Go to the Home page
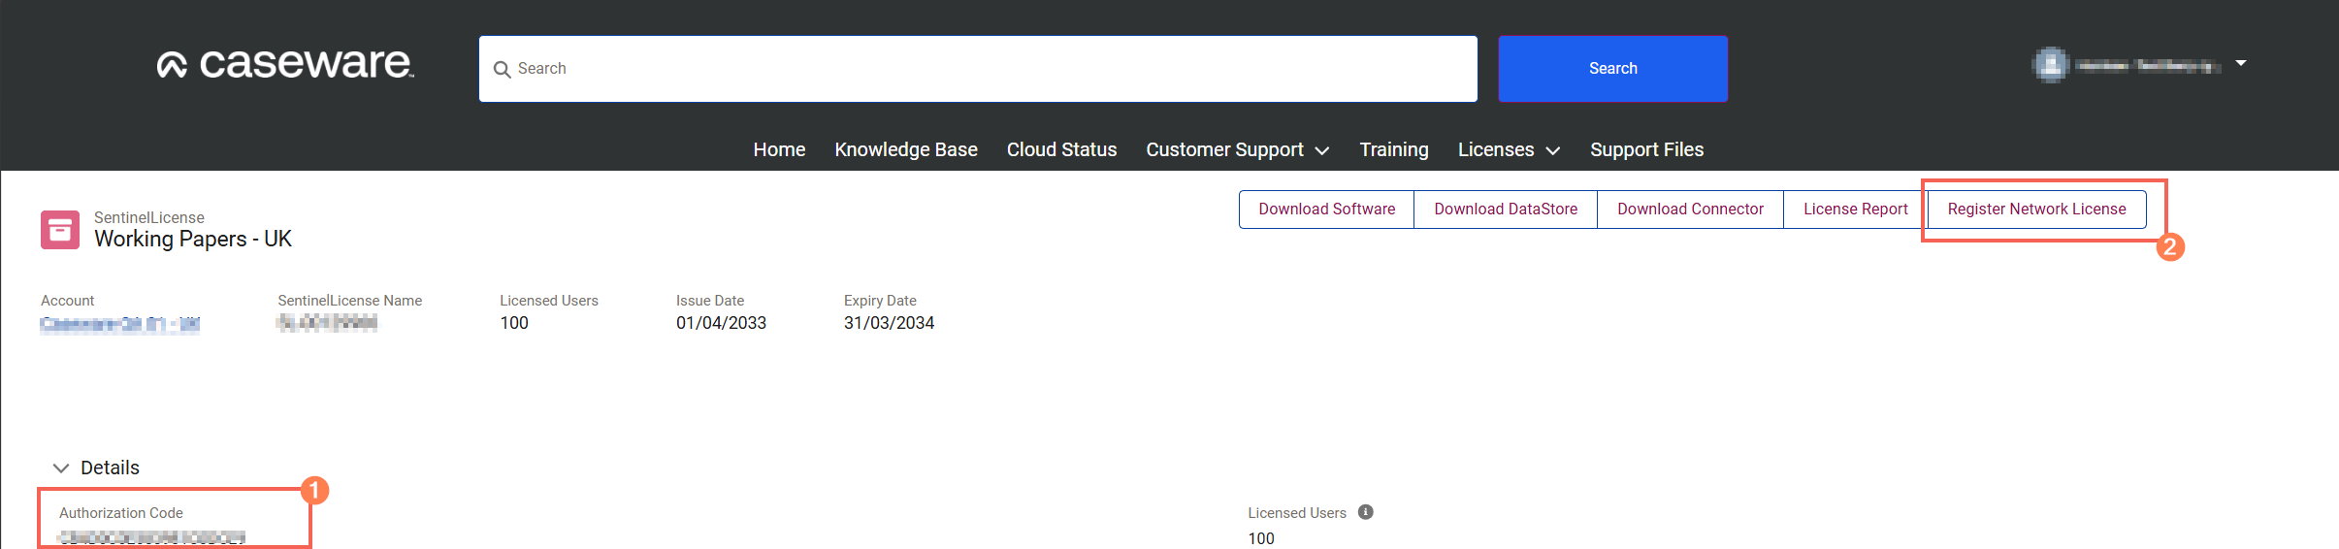The width and height of the screenshot is (2339, 549). coord(779,149)
